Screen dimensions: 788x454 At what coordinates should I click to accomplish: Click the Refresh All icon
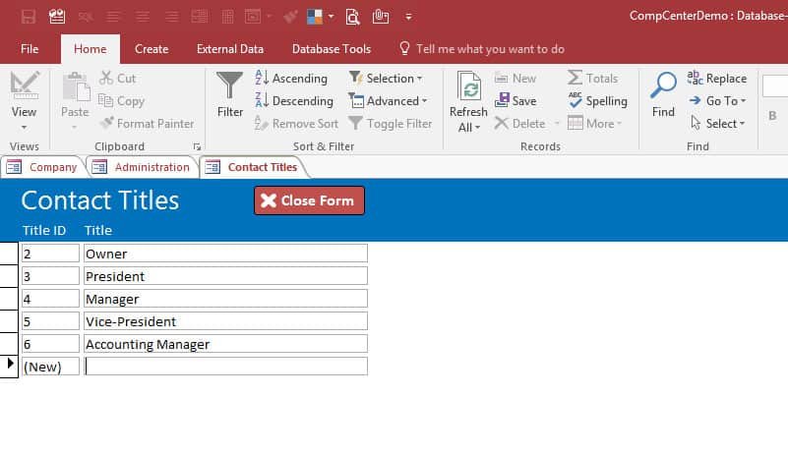pos(469,86)
